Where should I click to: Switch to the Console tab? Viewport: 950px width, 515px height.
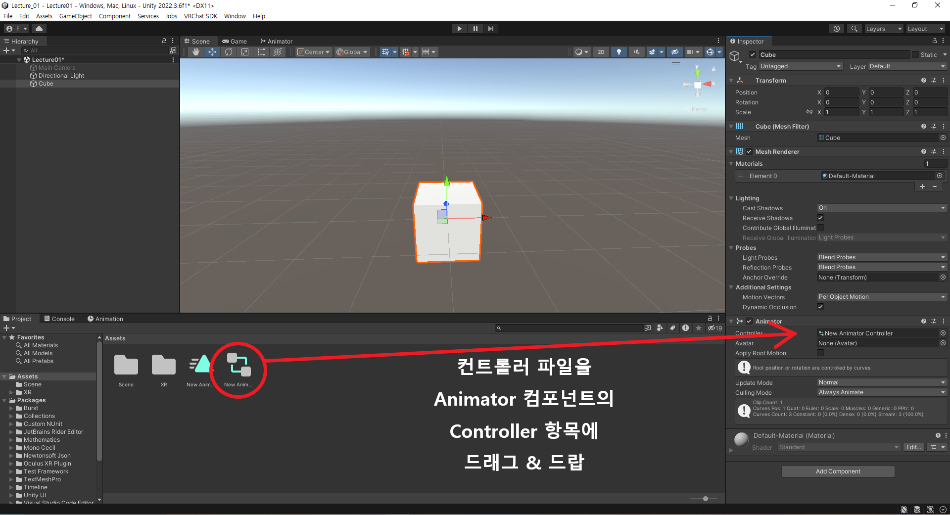pos(59,319)
